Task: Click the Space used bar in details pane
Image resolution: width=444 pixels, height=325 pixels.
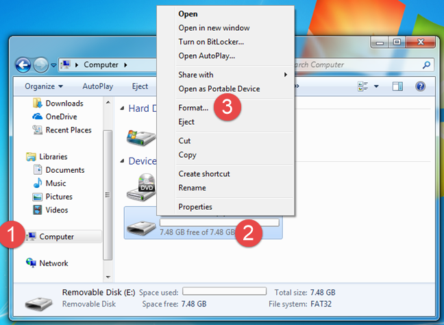Action: pyautogui.click(x=225, y=291)
